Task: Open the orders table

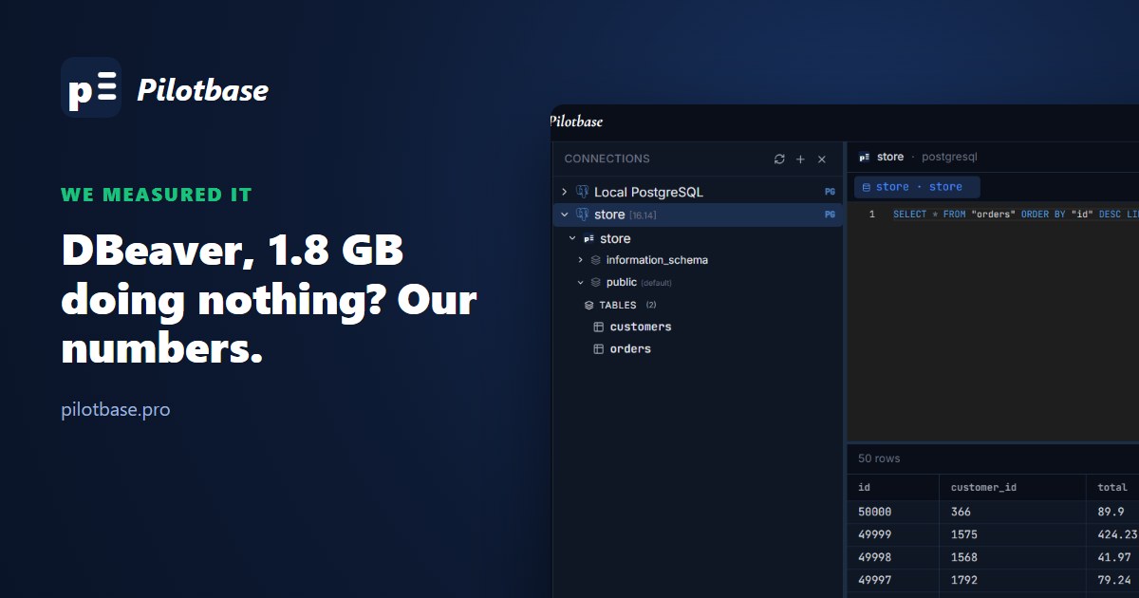Action: (630, 349)
